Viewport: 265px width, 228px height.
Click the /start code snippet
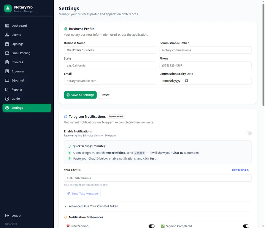pos(139,153)
